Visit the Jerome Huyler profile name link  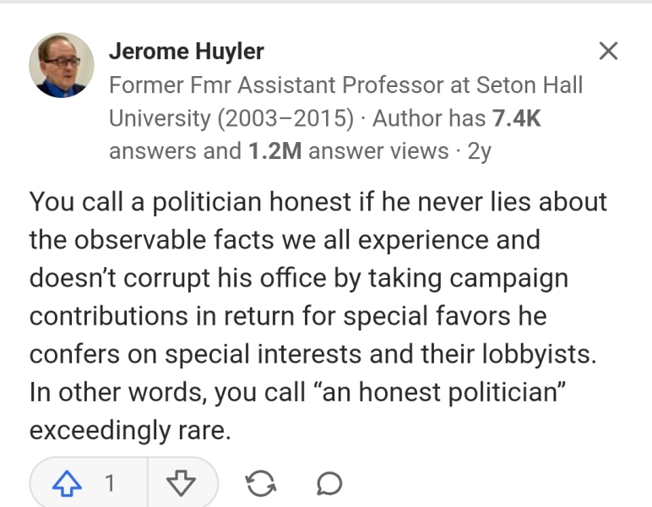(x=186, y=51)
